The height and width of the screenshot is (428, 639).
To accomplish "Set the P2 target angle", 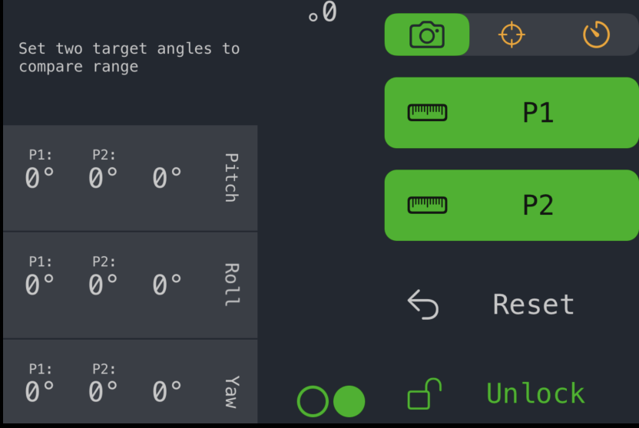I will coord(512,205).
